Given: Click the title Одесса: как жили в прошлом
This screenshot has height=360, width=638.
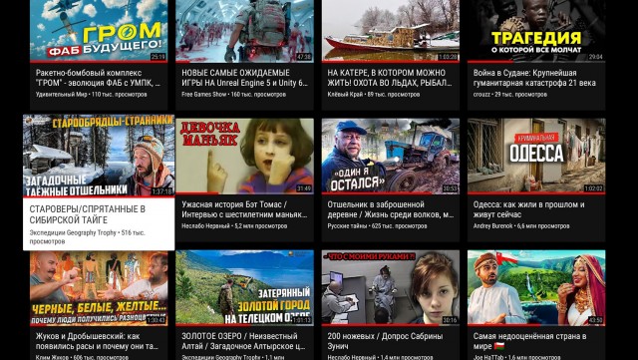Looking at the screenshot, I should coord(529,209).
